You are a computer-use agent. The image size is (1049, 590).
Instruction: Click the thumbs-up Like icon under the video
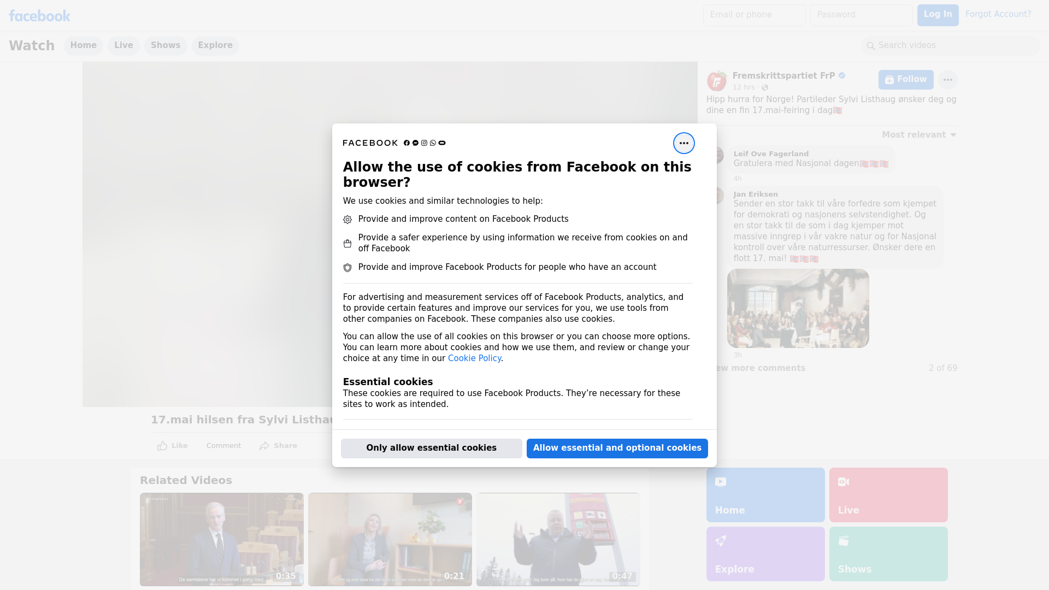[x=162, y=446]
